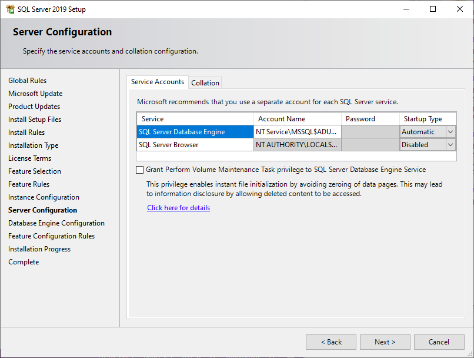Close the SQL Server 2019 Setup window

tap(460, 9)
